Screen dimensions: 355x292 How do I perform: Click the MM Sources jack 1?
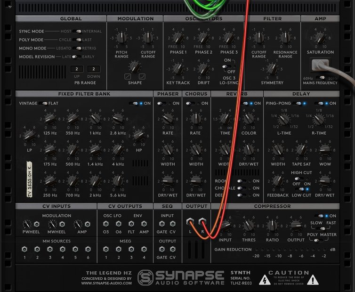point(24,250)
